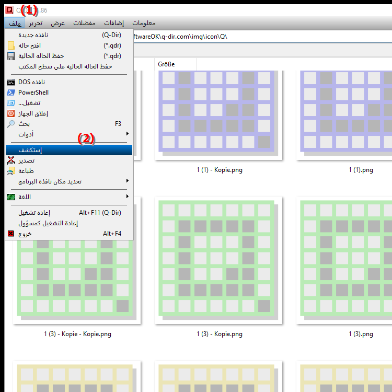Viewport: 392px width, 392px height.
Task: Choose تصدير menu entry
Action: click(x=69, y=160)
